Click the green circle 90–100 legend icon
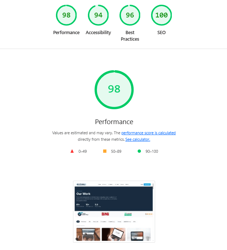Image resolution: width=227 pixels, height=250 pixels. (139, 151)
